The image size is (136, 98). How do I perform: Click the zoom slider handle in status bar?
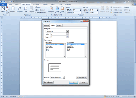point(128,97)
